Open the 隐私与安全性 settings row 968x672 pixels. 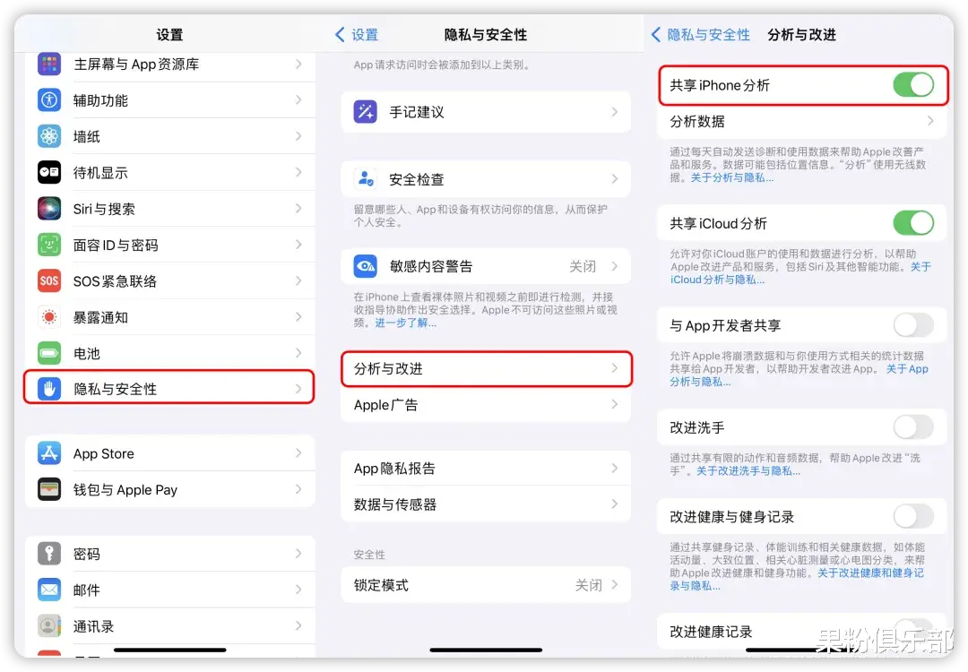click(x=169, y=388)
